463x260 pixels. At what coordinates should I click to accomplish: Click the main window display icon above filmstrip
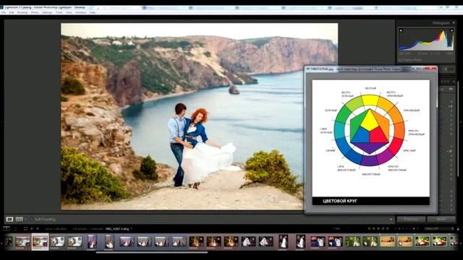7,229
